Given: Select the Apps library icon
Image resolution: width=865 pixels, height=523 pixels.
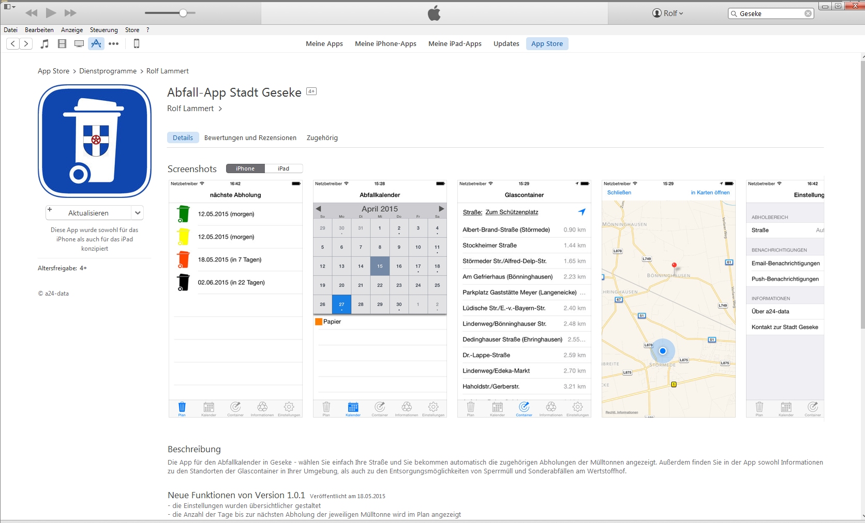Looking at the screenshot, I should [96, 44].
